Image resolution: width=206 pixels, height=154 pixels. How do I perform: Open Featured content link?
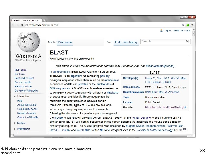[24, 78]
